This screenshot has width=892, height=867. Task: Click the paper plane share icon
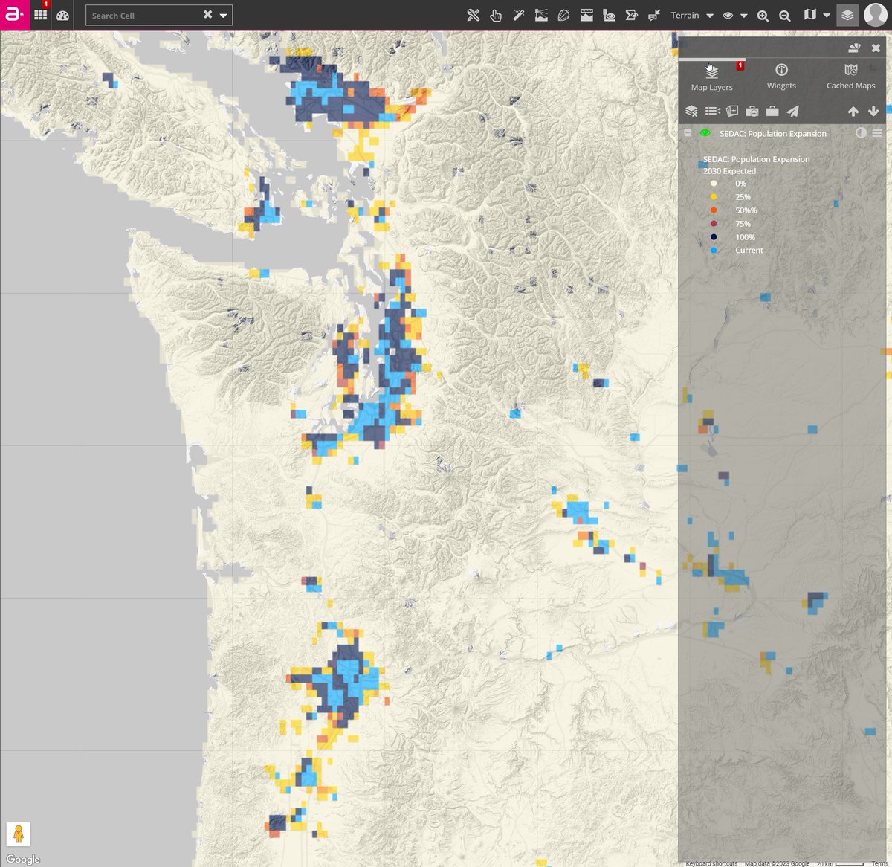pyautogui.click(x=793, y=111)
